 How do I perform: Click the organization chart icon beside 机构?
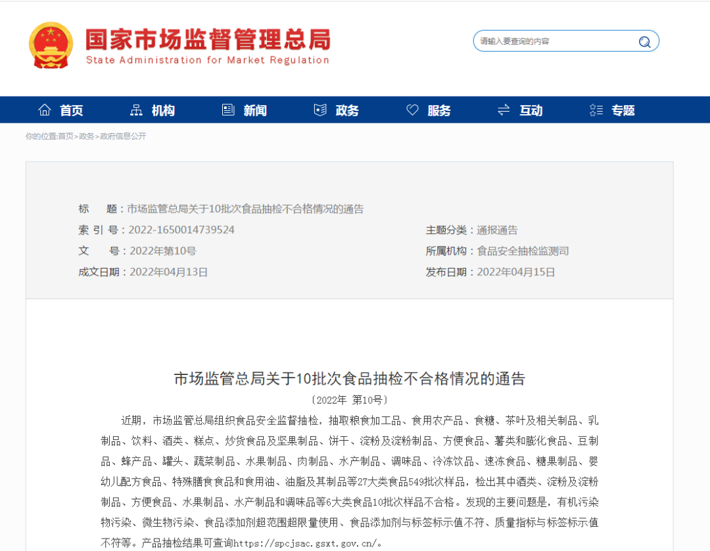click(x=136, y=110)
